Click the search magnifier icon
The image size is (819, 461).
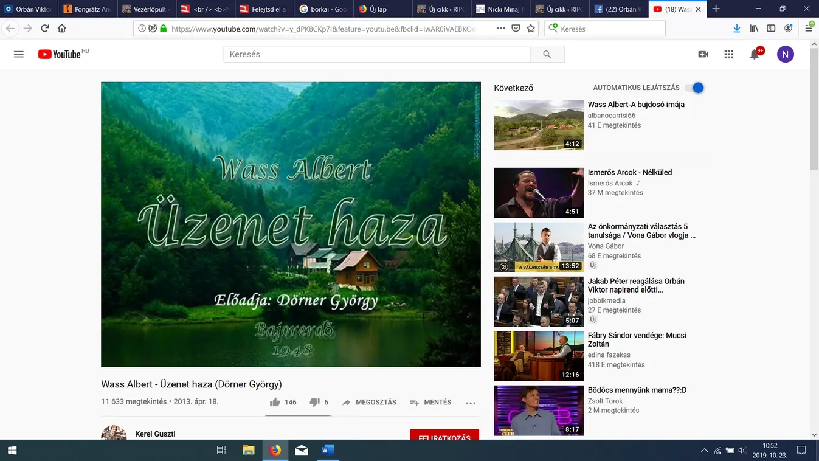coord(547,54)
